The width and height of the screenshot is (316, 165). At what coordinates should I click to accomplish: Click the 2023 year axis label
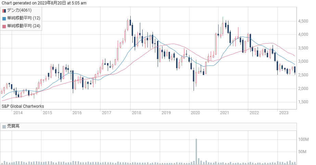(284, 113)
